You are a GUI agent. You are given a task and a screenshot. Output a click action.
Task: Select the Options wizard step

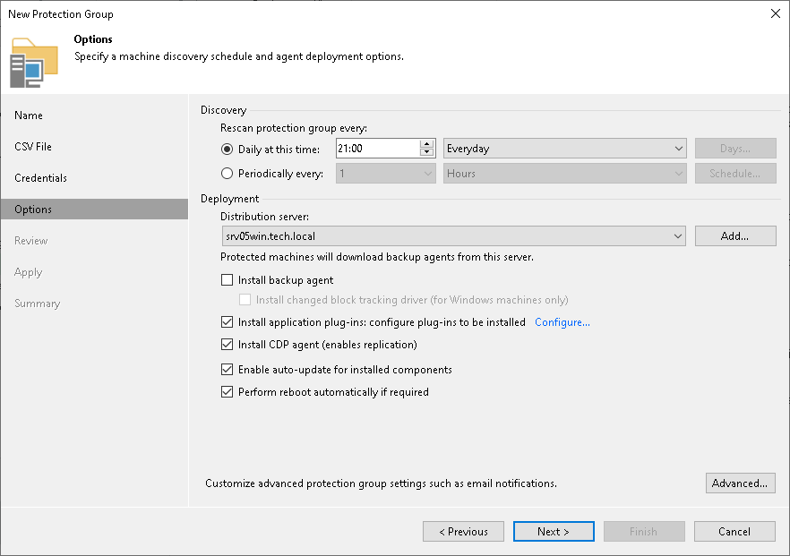[94, 209]
